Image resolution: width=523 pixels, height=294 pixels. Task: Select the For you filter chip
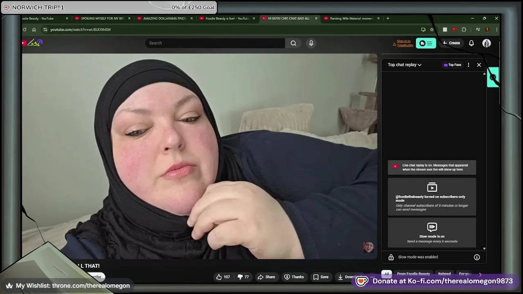coord(465,274)
